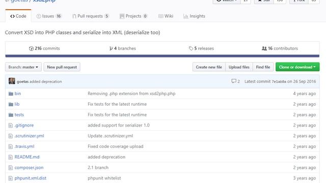Open the bin folder
This screenshot has width=326, height=183.
pos(18,94)
